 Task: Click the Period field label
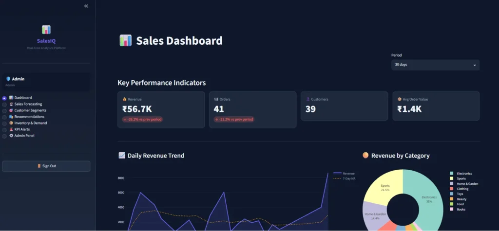tap(396, 55)
